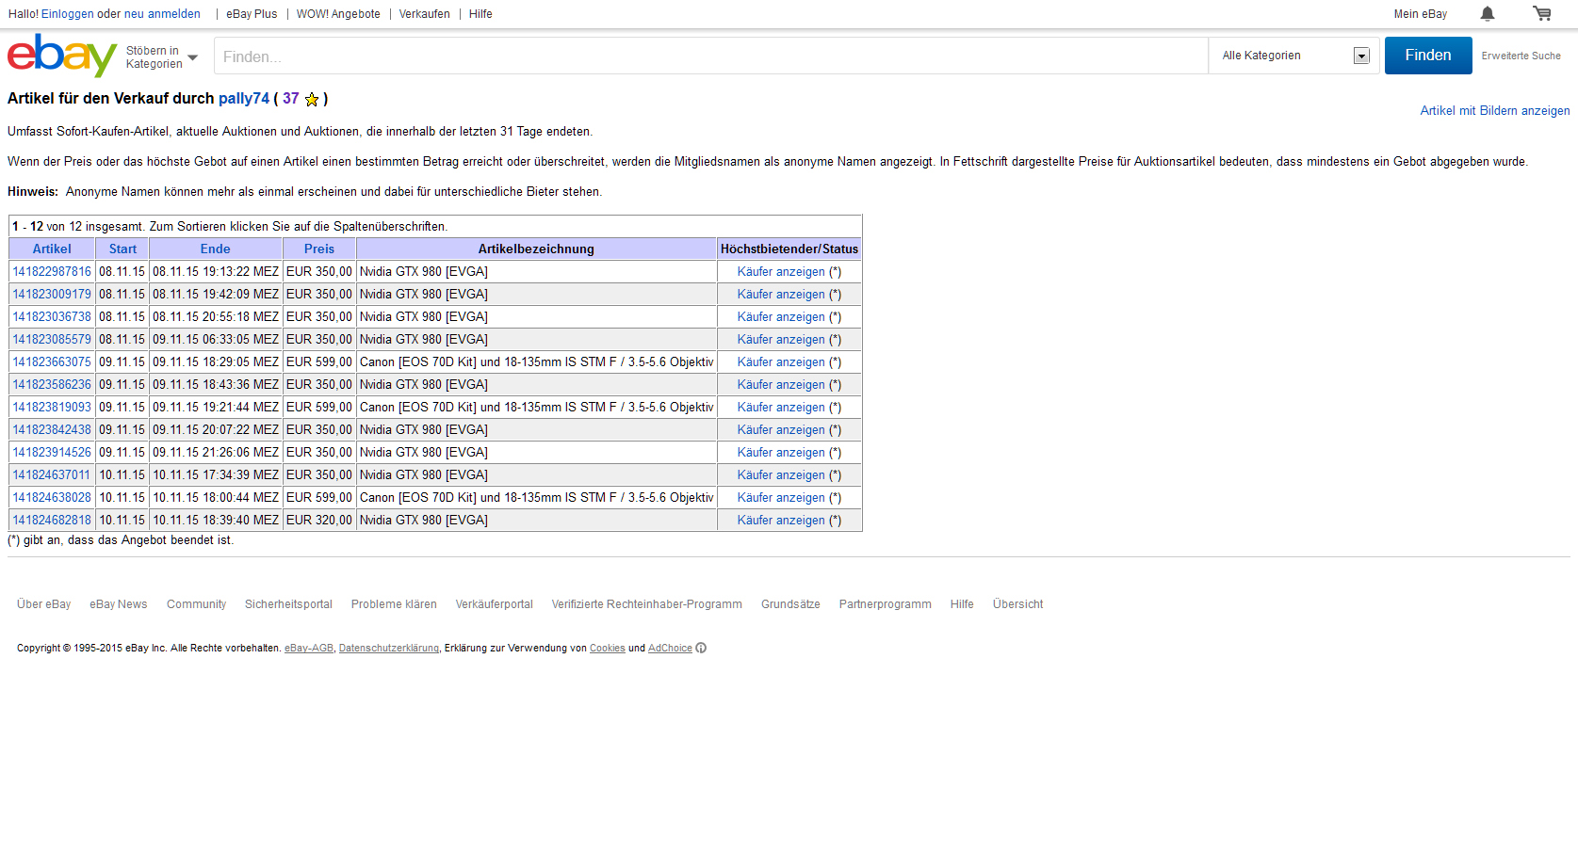Open item 141824638028
The width and height of the screenshot is (1578, 851).
click(x=52, y=498)
